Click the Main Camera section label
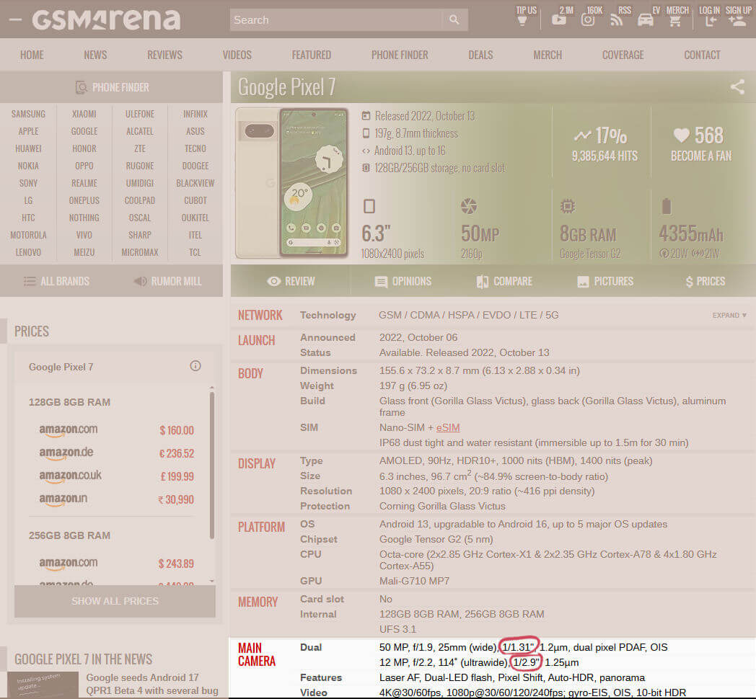The image size is (756, 699). click(257, 654)
